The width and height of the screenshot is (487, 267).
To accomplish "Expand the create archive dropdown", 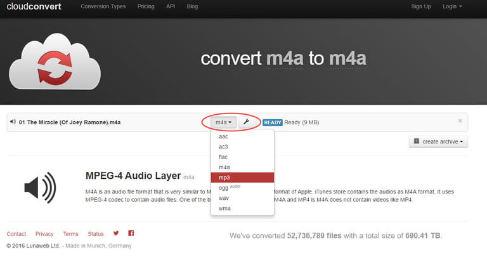I will [438, 141].
